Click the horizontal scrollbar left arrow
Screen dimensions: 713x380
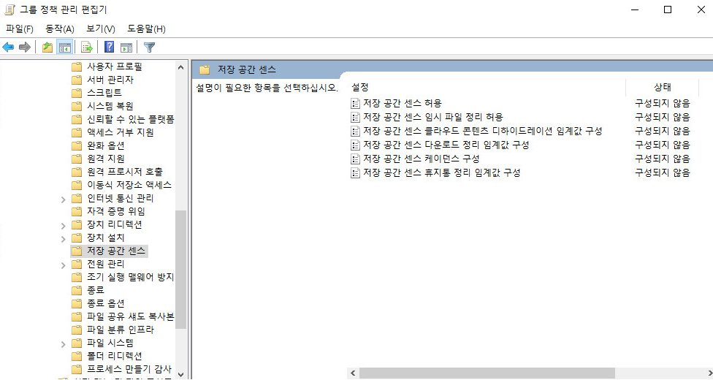pyautogui.click(x=353, y=373)
